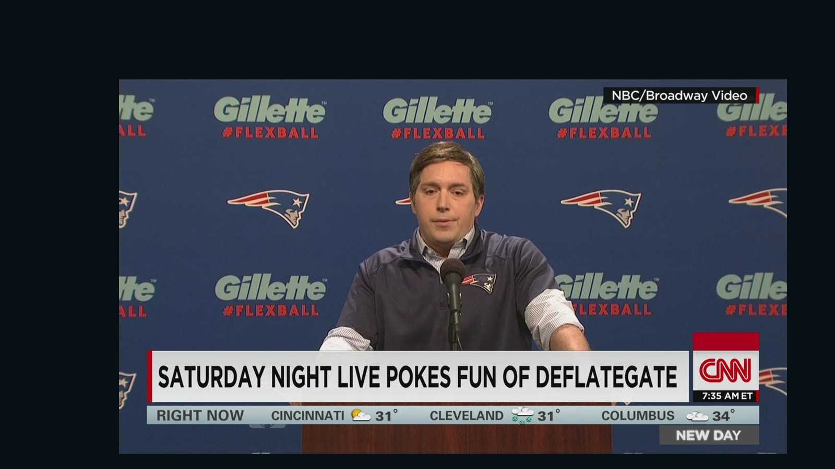Click the Cincinnati partly sunny weather icon
Screen dimensions: 835x469
click(361, 415)
